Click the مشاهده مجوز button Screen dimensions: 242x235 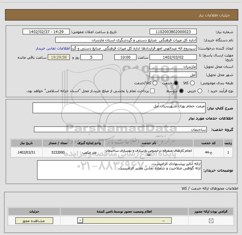(34, 220)
